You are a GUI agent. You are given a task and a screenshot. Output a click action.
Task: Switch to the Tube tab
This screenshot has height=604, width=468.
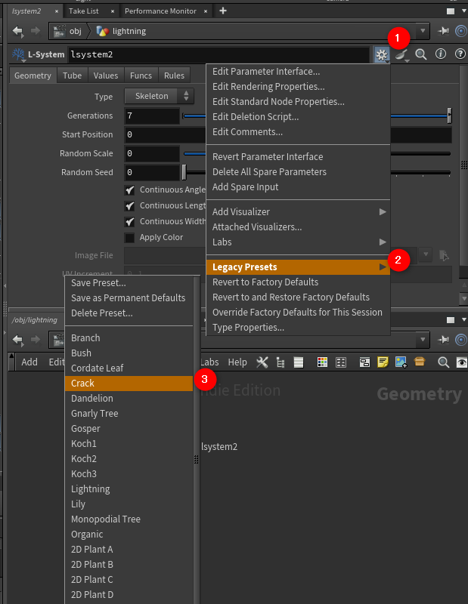[x=72, y=75]
